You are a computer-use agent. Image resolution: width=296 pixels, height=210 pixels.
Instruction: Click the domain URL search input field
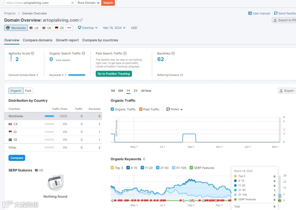38,3
